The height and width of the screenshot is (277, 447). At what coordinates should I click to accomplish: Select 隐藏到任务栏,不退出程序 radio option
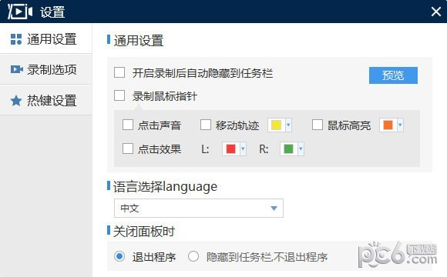(193, 256)
